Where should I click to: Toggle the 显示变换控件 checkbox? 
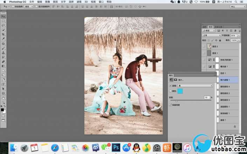[x=37, y=7]
